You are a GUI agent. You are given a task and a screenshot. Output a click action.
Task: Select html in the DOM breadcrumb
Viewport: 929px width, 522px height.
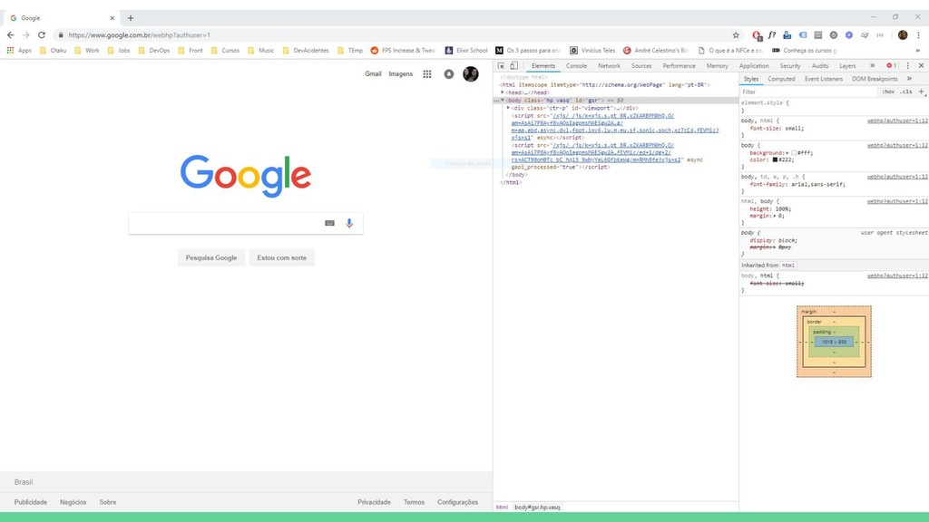point(502,507)
